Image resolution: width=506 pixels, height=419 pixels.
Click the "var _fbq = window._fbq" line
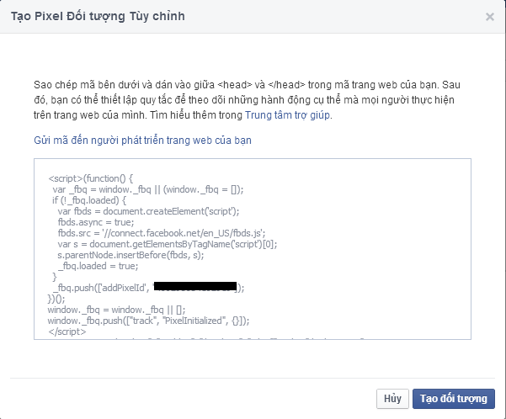[148, 189]
